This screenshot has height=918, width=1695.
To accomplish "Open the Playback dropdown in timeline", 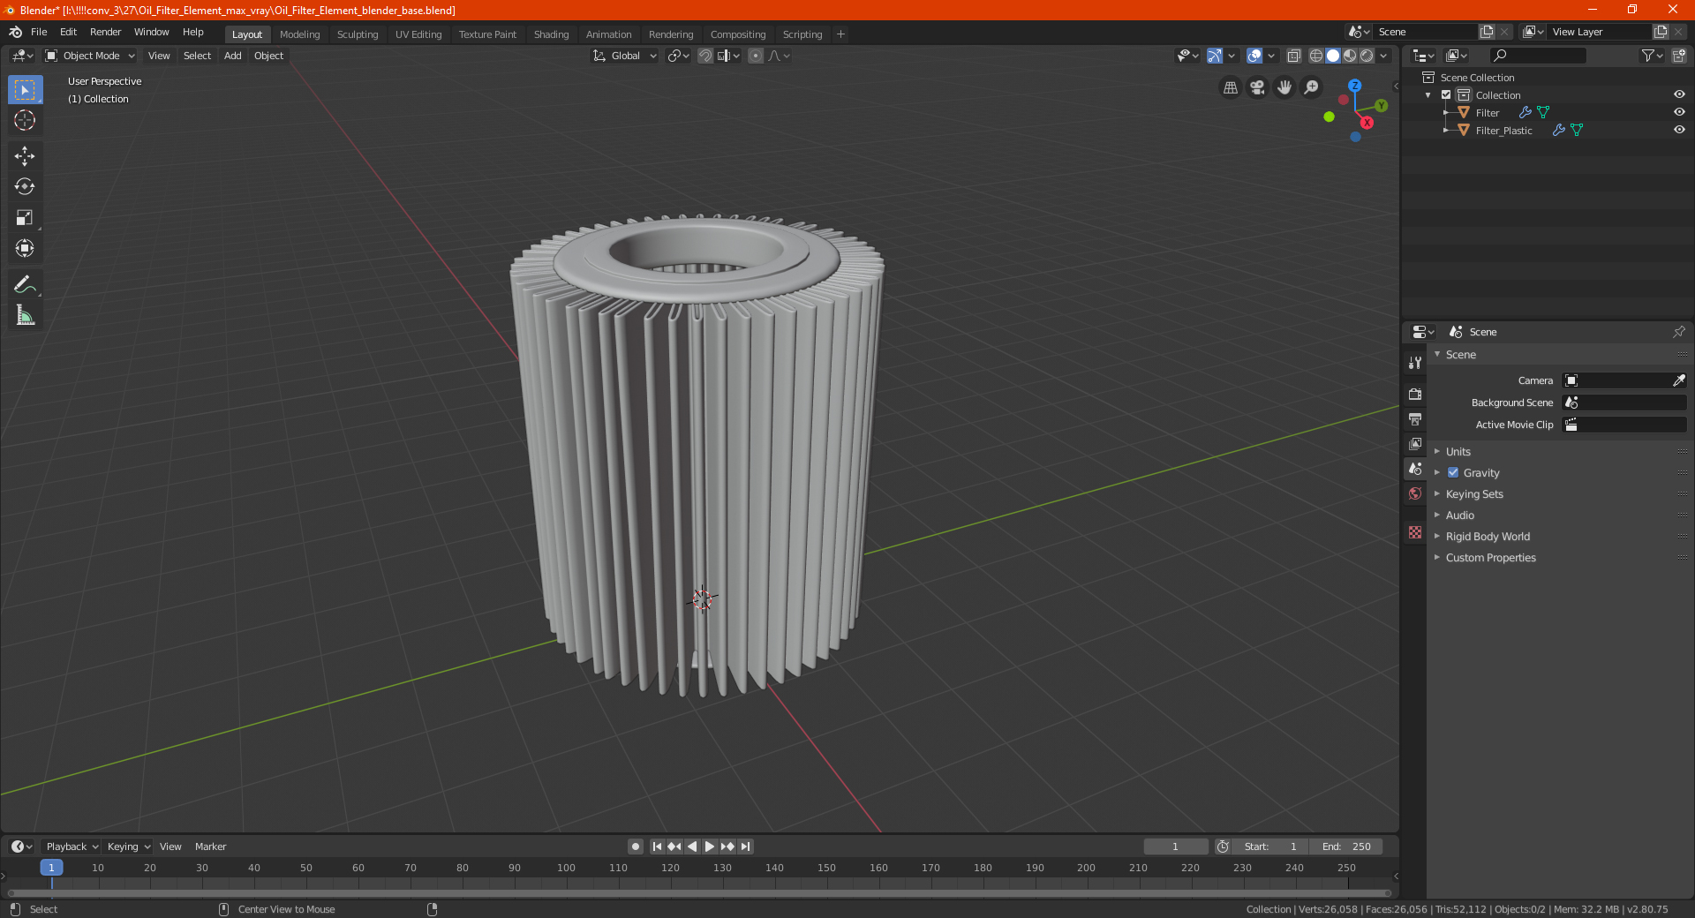I will click(x=72, y=847).
